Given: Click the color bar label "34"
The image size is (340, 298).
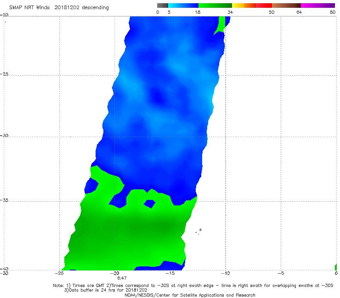Looking at the screenshot, I should click(x=230, y=12).
